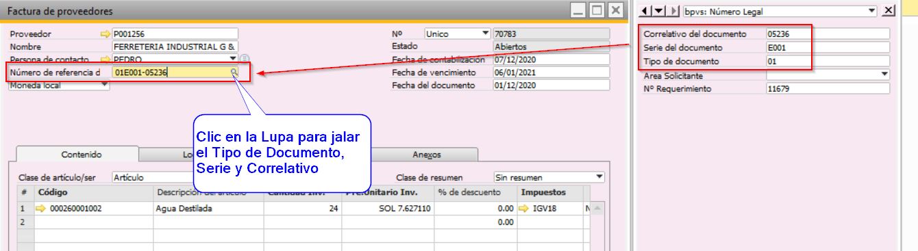Open Proveedor link arrow next to P001256
Viewport: 918px width, 251px height.
(105, 34)
